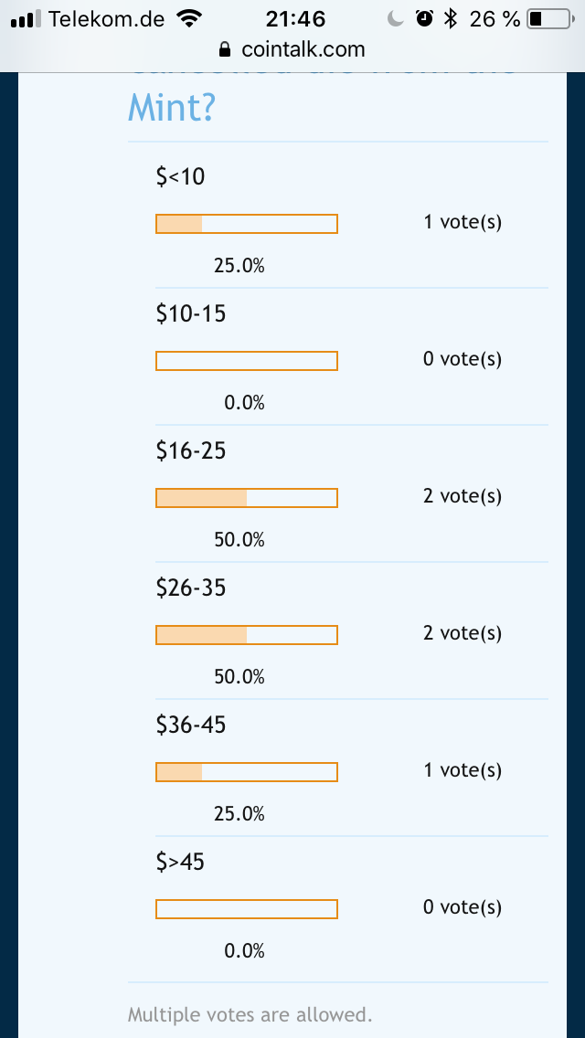Click the $<10 poll result bar

click(247, 224)
